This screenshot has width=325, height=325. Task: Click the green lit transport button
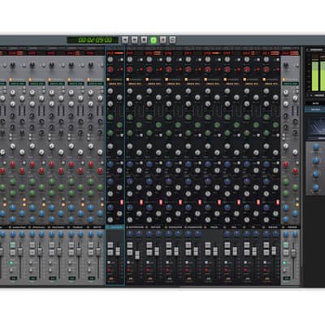click(154, 40)
